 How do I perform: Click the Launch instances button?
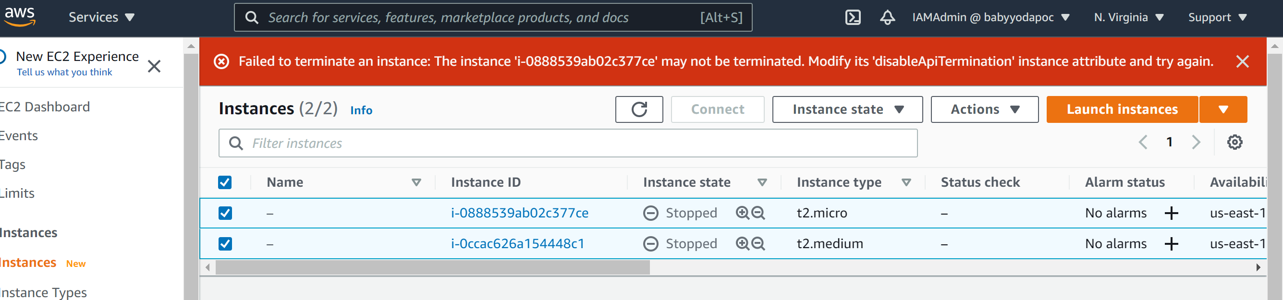(1122, 109)
